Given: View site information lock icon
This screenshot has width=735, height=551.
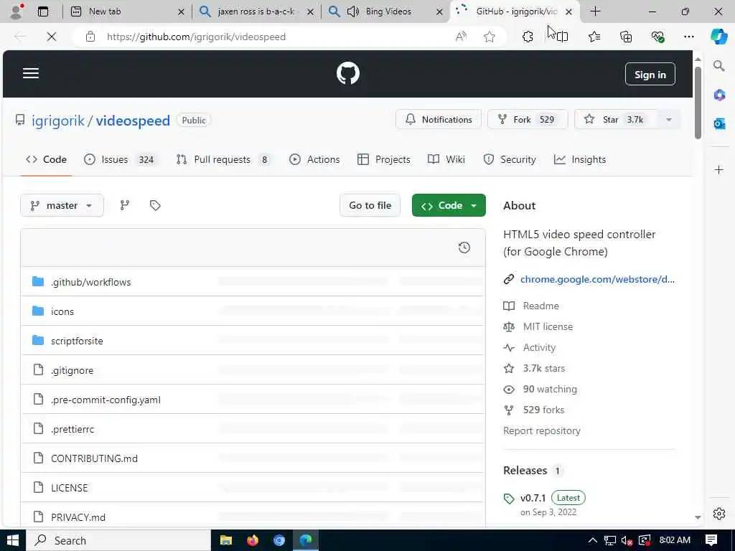Looking at the screenshot, I should click(x=90, y=37).
